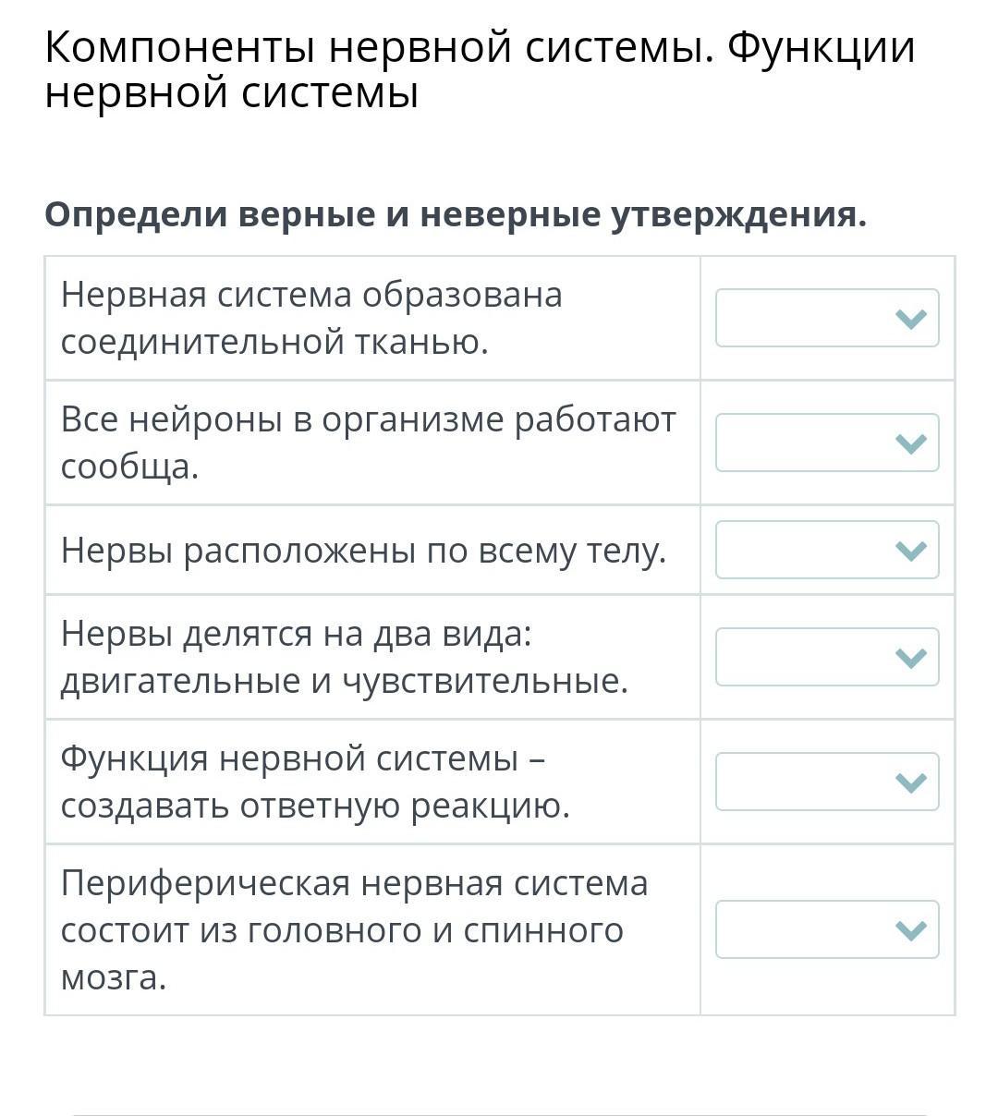Select the statement 'Функция нервной системы – создавать ответную реакцию'
Viewport: 998px width, 1116px height.
(315, 782)
